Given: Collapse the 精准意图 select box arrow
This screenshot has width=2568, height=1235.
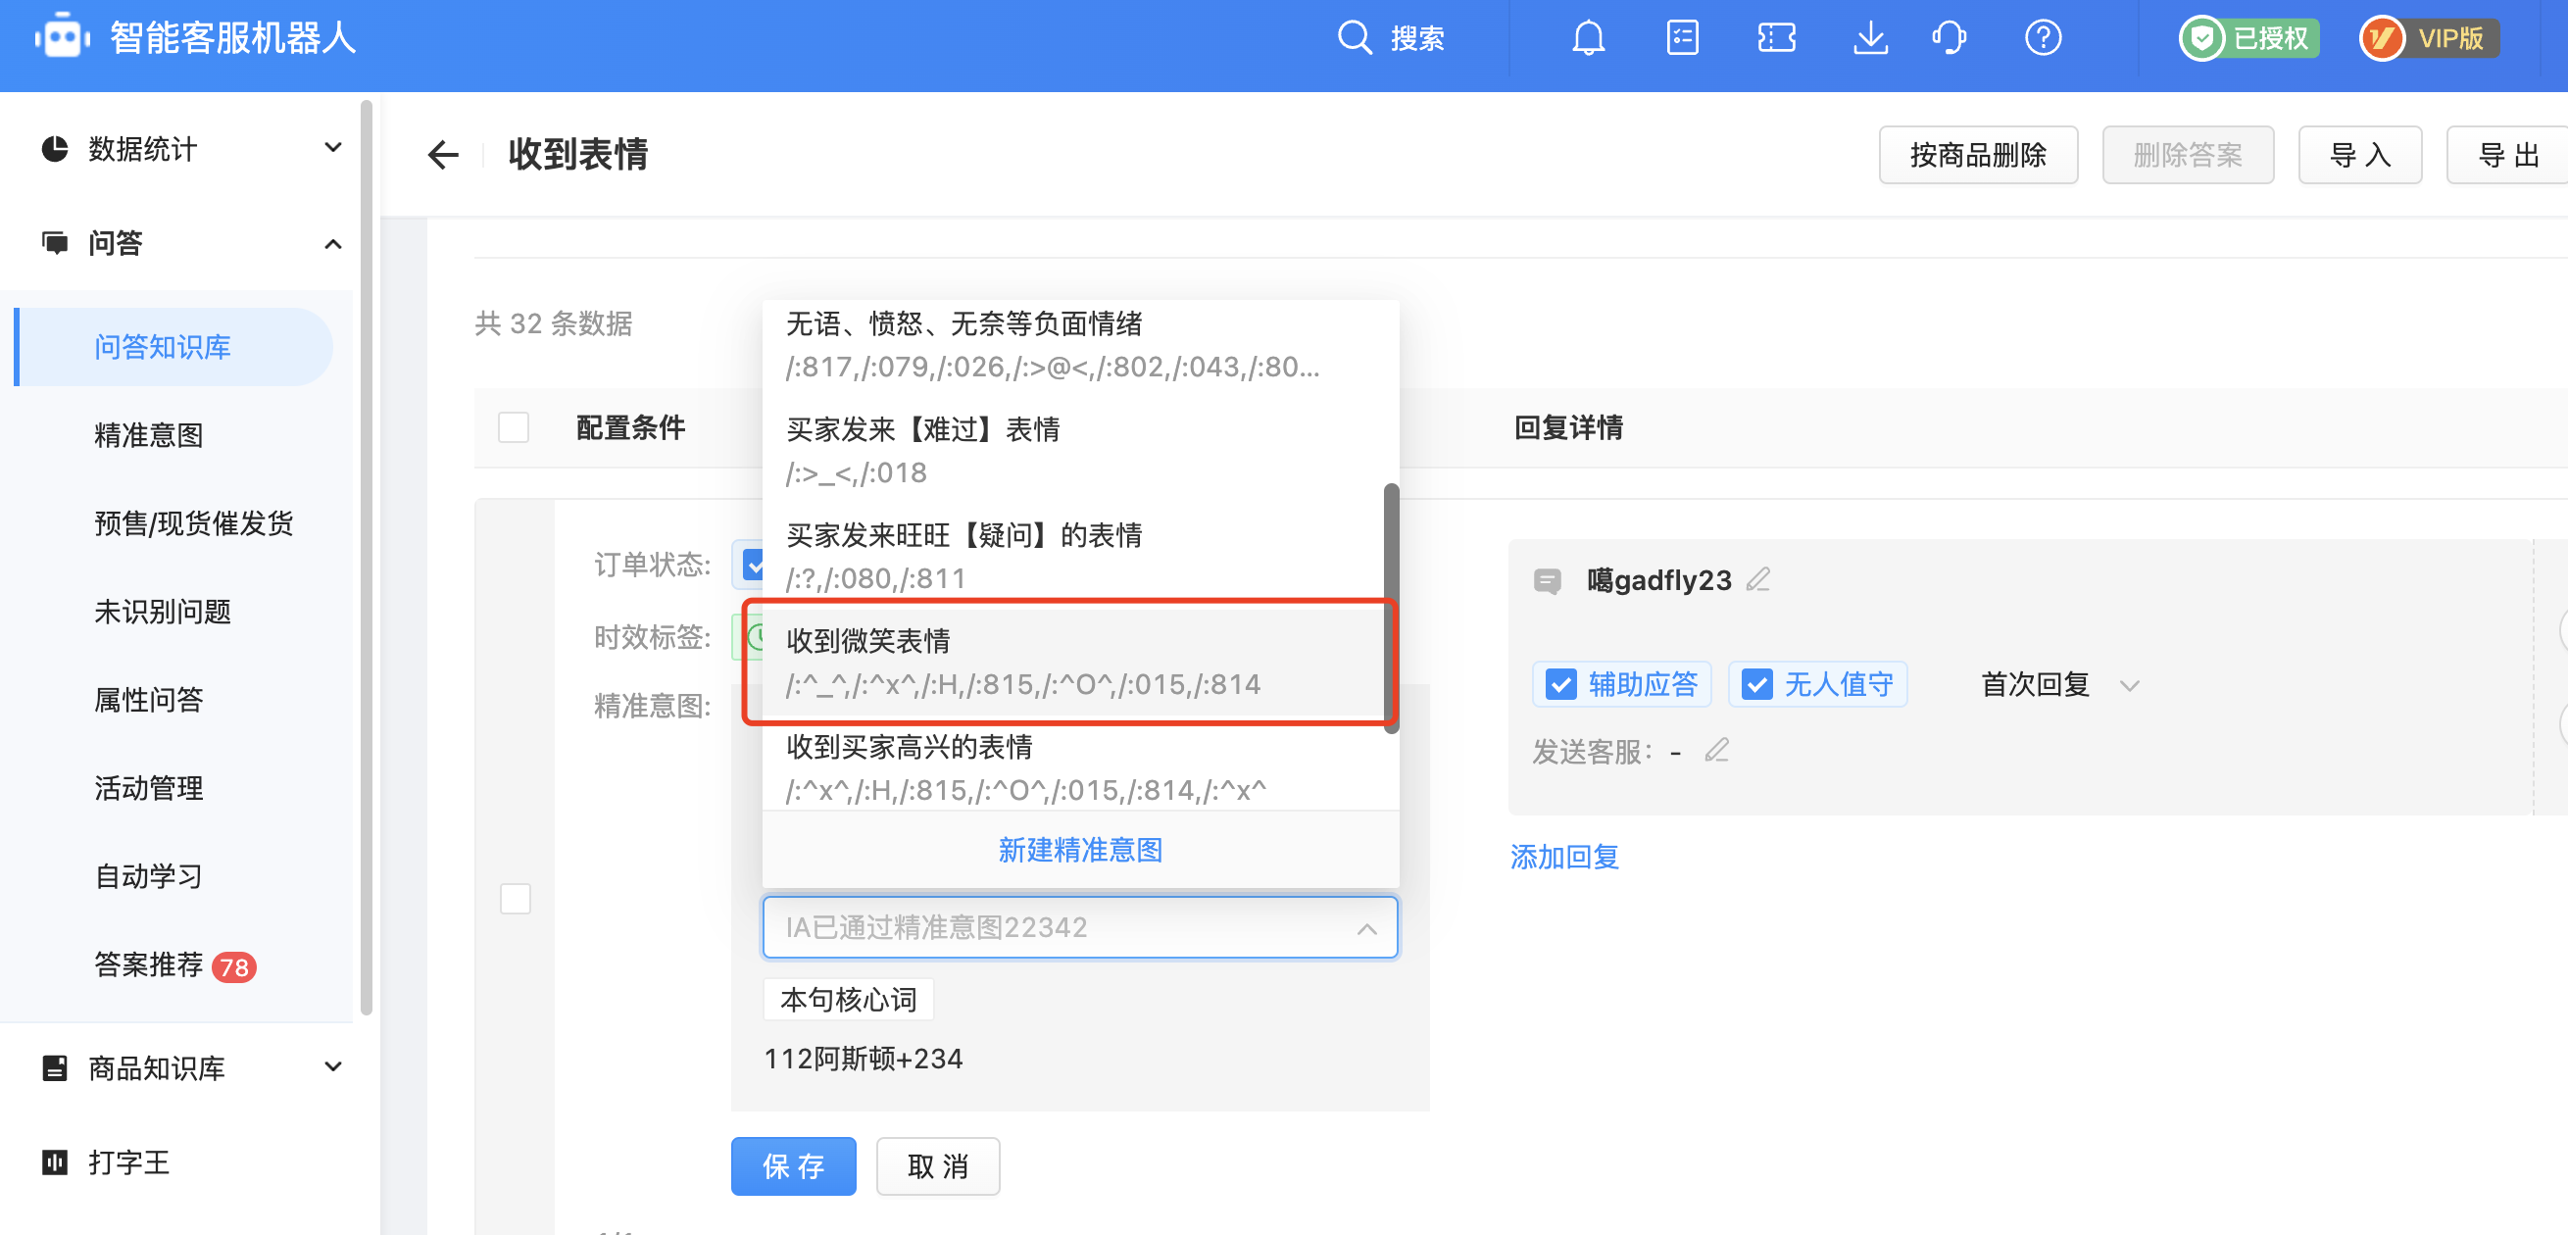Looking at the screenshot, I should (1366, 928).
